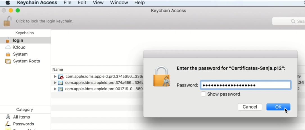Image resolution: width=305 pixels, height=130 pixels.
Task: Select the login keychain in sidebar
Action: click(x=25, y=40)
